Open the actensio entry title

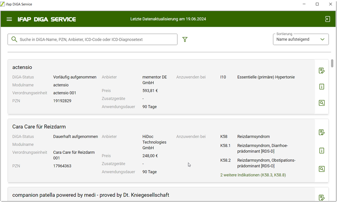[22, 67]
